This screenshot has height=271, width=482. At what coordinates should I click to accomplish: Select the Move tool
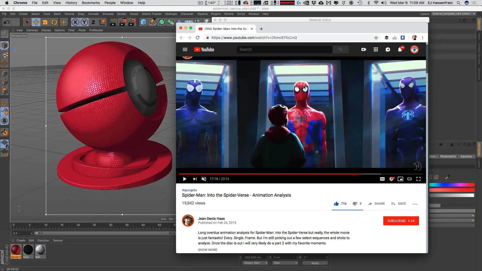click(36, 22)
